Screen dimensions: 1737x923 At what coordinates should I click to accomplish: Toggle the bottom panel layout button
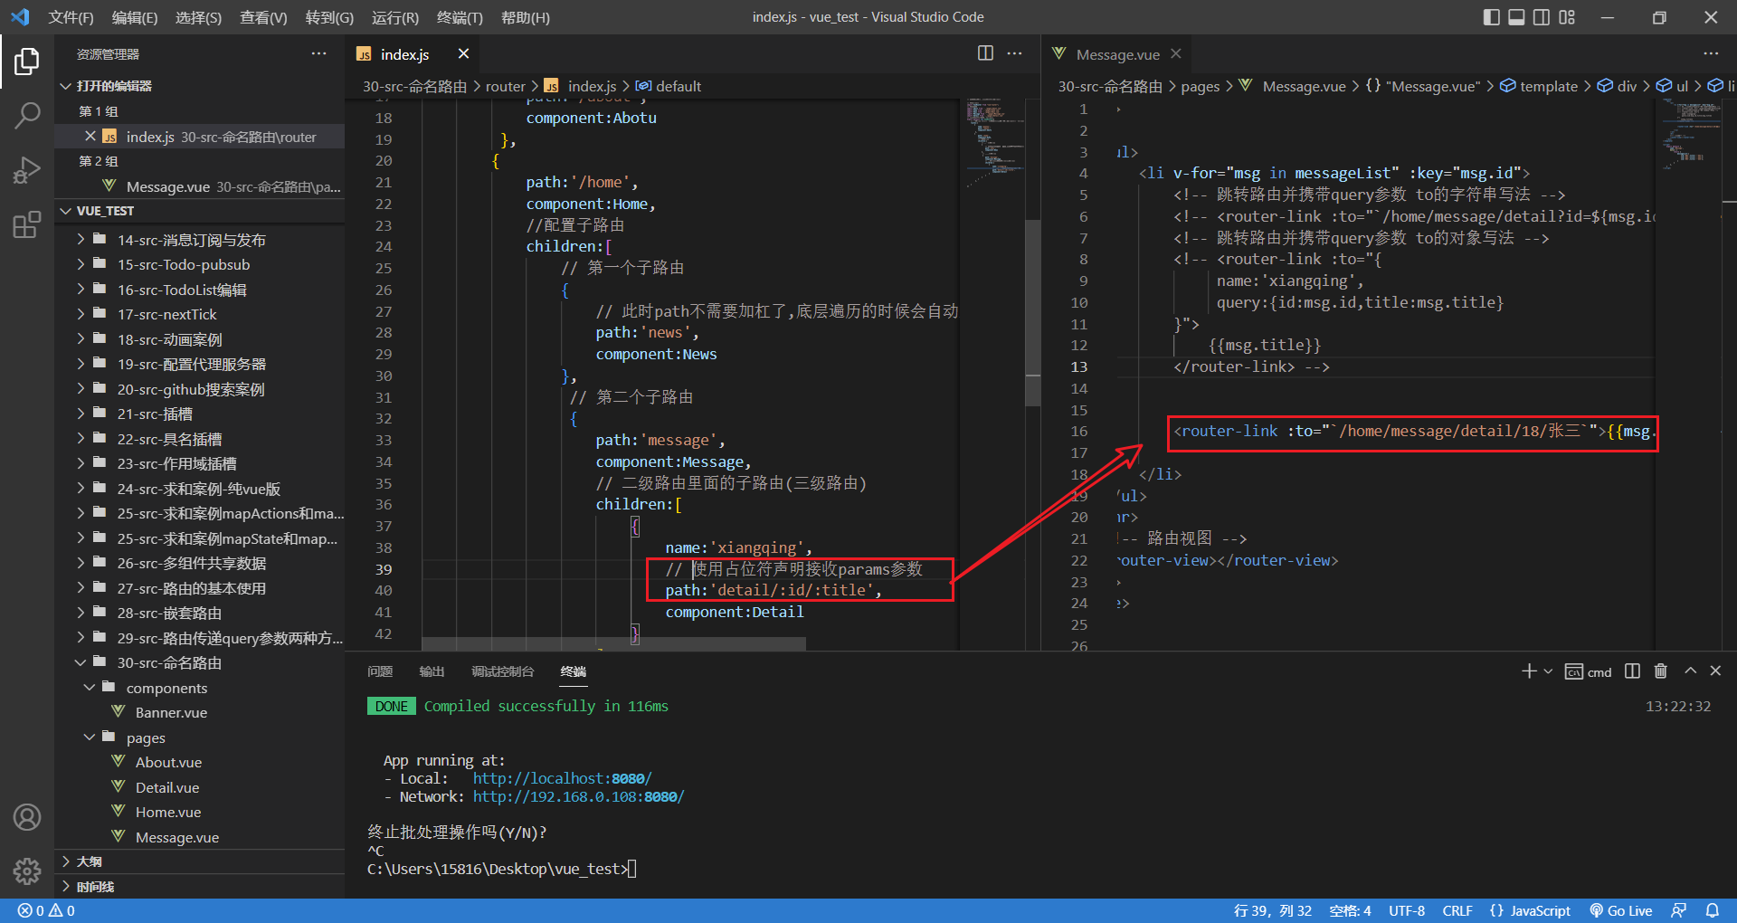1516,17
